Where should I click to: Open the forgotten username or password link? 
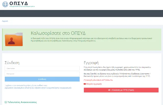tap(26, 85)
